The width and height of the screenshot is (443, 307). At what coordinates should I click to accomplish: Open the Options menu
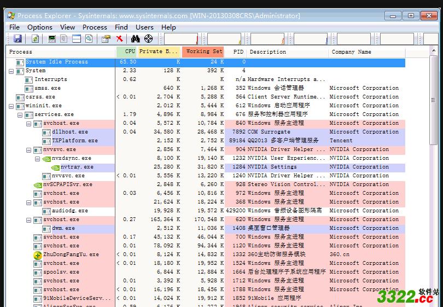tap(40, 27)
